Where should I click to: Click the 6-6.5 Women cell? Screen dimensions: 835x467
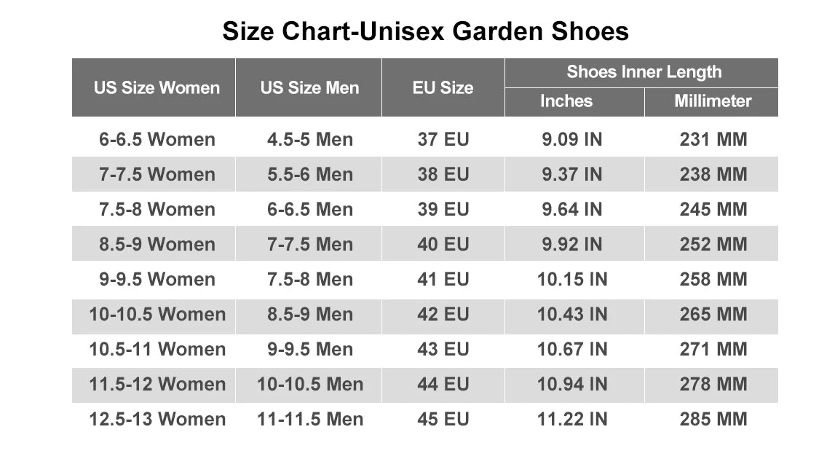click(x=157, y=139)
